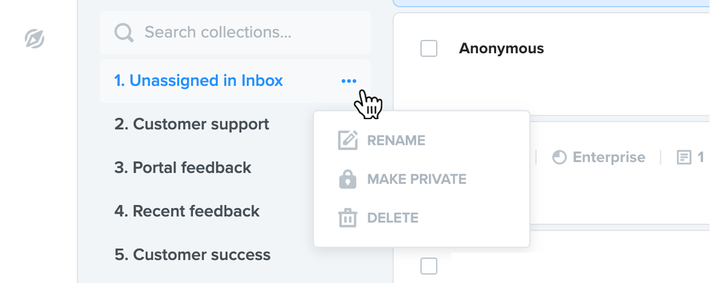715x283 pixels.
Task: Click the Make Private lock icon
Action: click(x=347, y=179)
